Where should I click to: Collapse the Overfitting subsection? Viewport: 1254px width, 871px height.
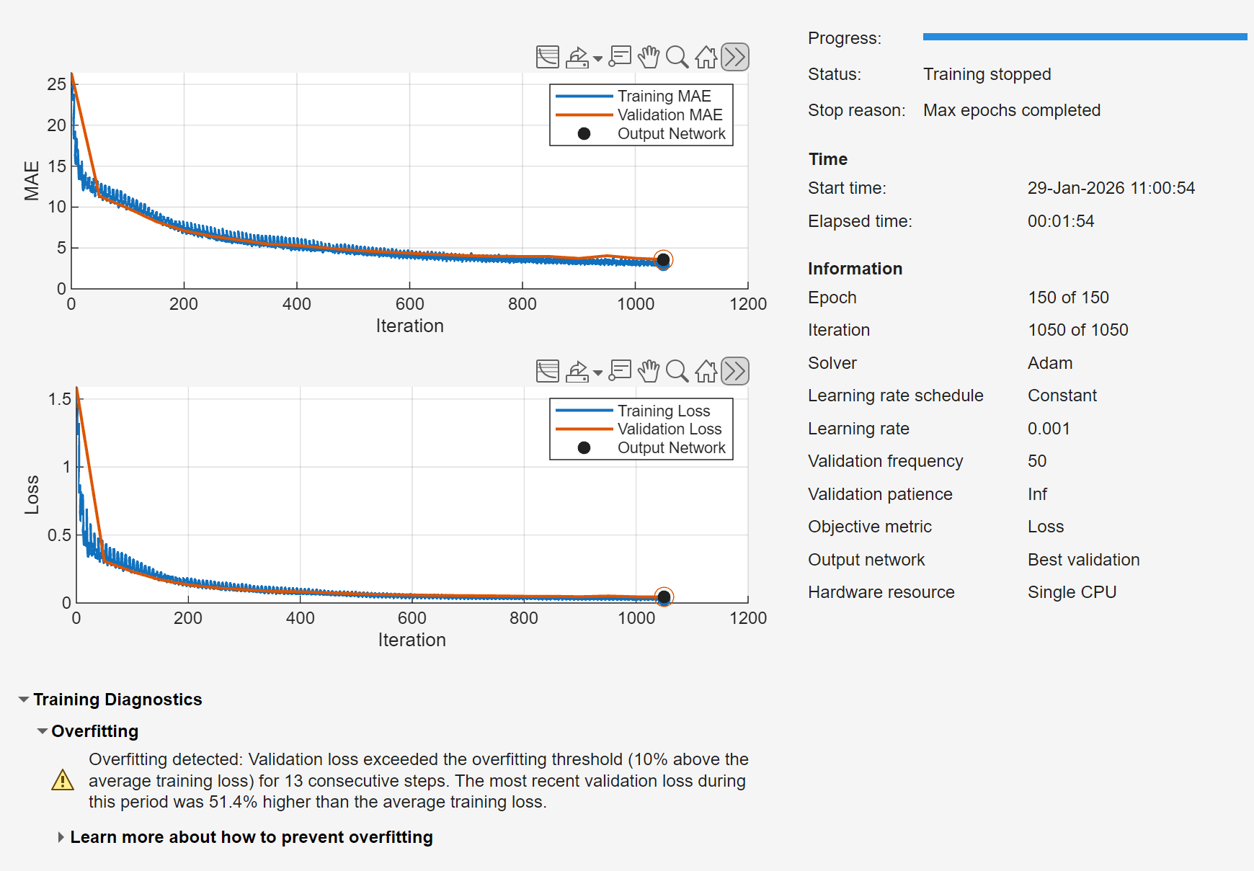pyautogui.click(x=43, y=731)
